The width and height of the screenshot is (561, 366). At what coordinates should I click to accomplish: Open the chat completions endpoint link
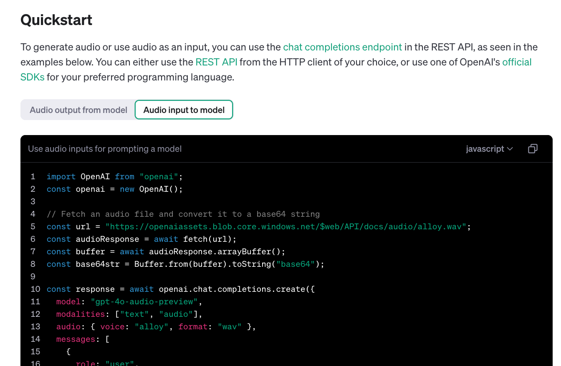click(x=342, y=47)
